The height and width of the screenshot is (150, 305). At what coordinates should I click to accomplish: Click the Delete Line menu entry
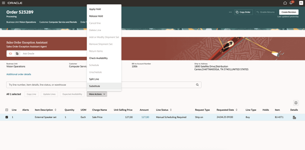click(104, 30)
